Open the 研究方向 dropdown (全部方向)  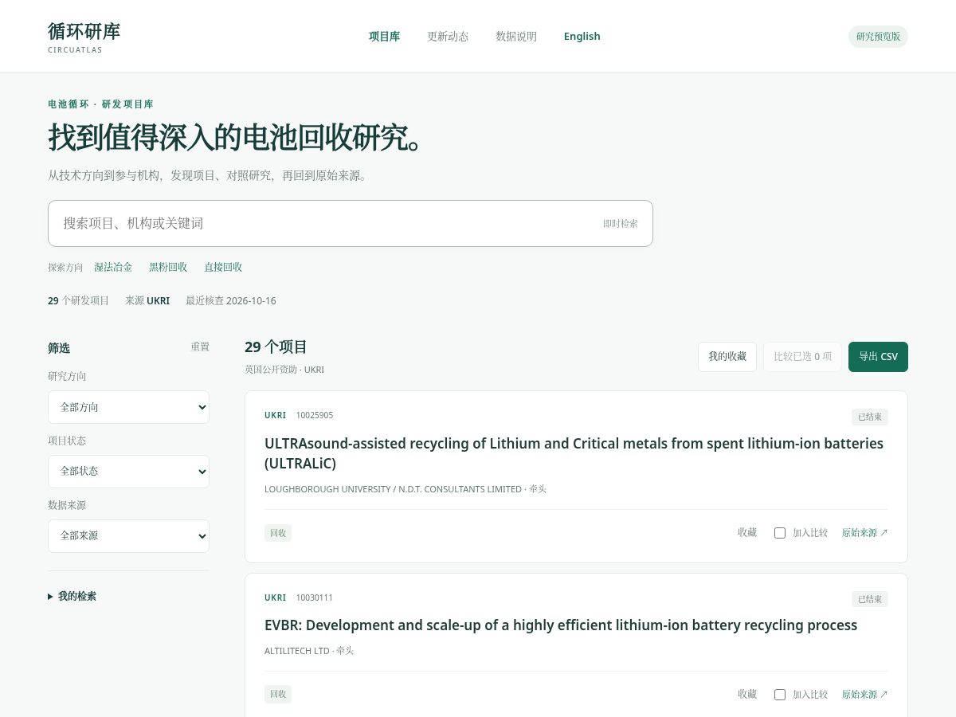pyautogui.click(x=128, y=407)
